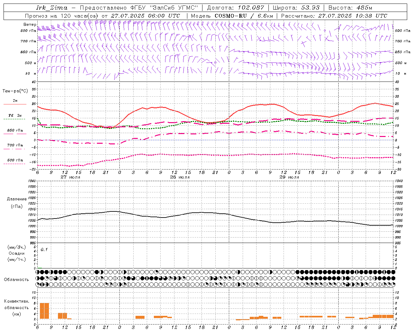Click the 'Осадки' precipitation label
Image resolution: width=412 pixels, height=330 pixels.
point(16,253)
